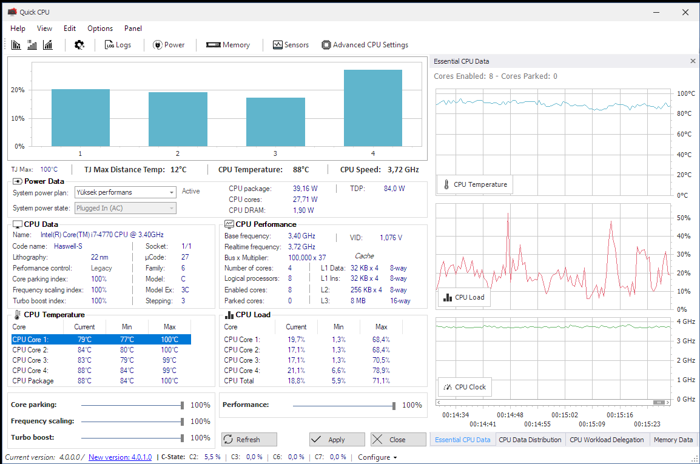Click the Haswell-S code name value
The height and width of the screenshot is (464, 700).
pyautogui.click(x=69, y=246)
